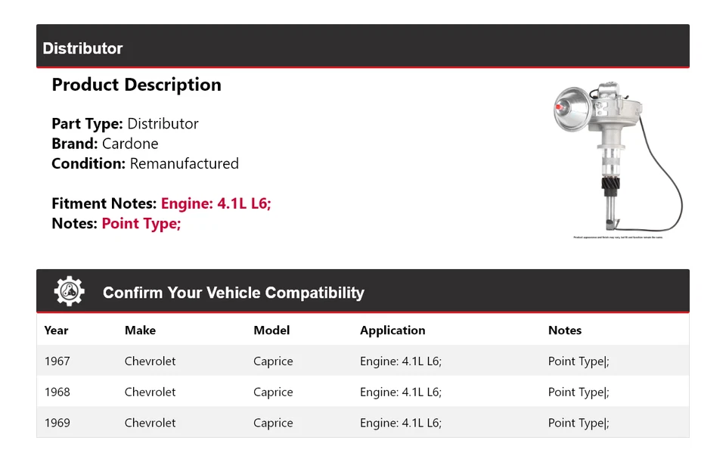Click the Make column header

click(140, 330)
